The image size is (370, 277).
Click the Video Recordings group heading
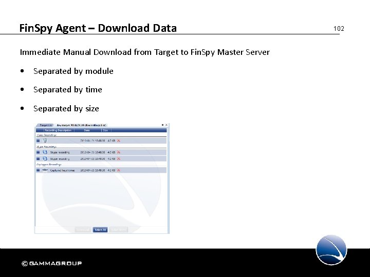46,135
